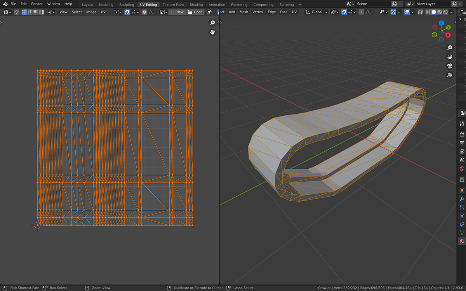Screen dimensions: 466x291
Task: Expand the viewport shading options dropdown
Action: pyautogui.click(x=451, y=12)
